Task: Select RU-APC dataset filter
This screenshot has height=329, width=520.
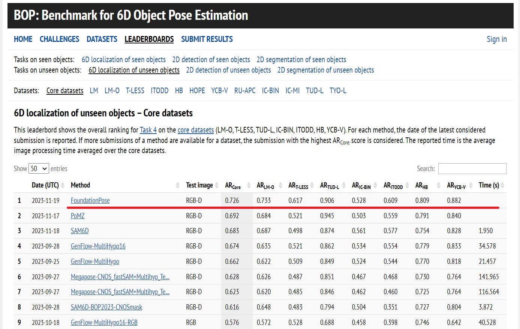Action: [245, 91]
